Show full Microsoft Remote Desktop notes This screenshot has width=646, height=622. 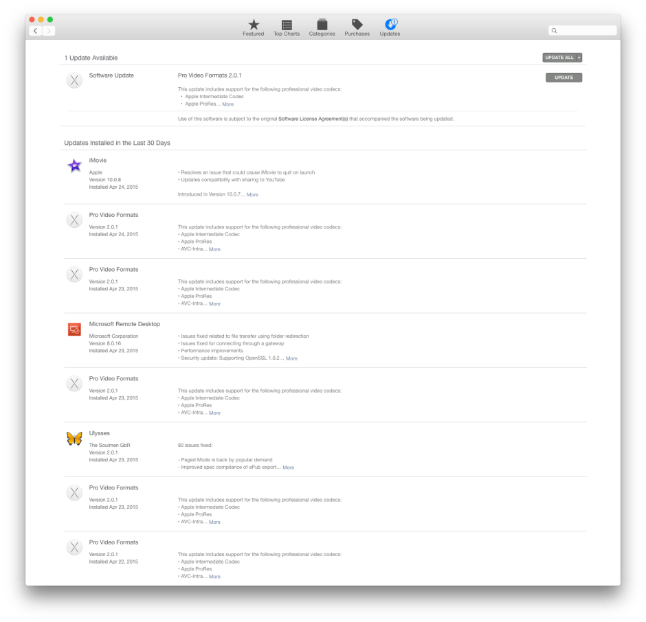[x=291, y=358]
